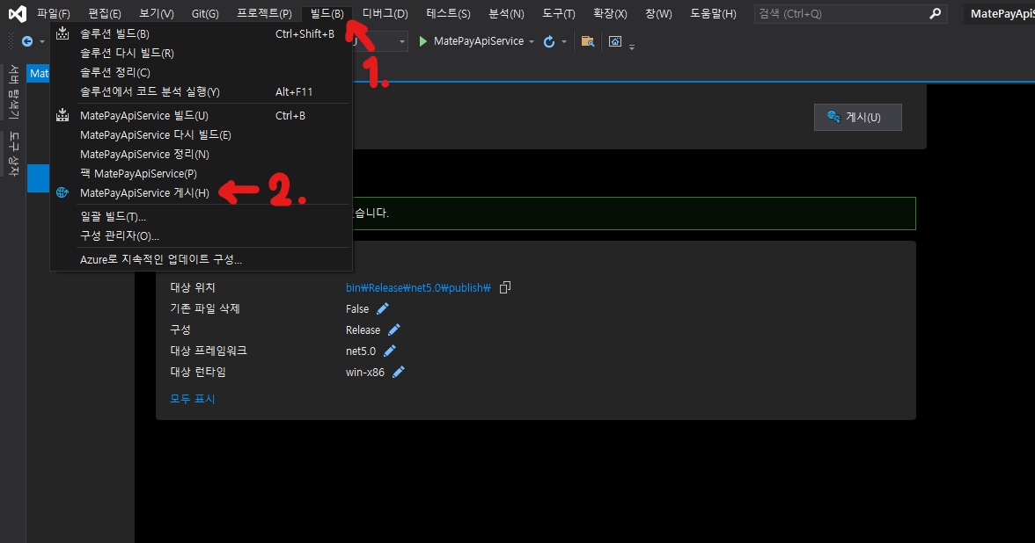Select MatePayApiService 게시(H) menu entry
Viewport: 1035px width, 543px height.
click(x=144, y=192)
